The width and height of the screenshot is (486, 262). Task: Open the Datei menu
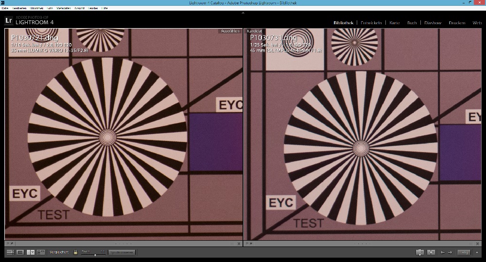click(x=5, y=8)
